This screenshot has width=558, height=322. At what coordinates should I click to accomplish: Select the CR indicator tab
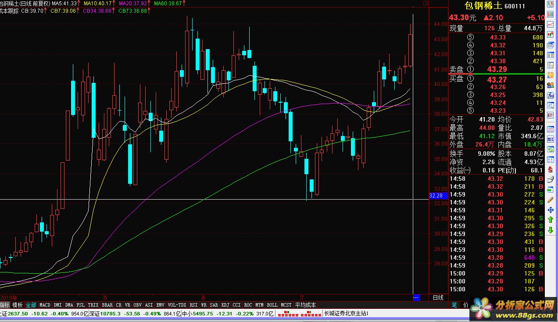pyautogui.click(x=119, y=304)
